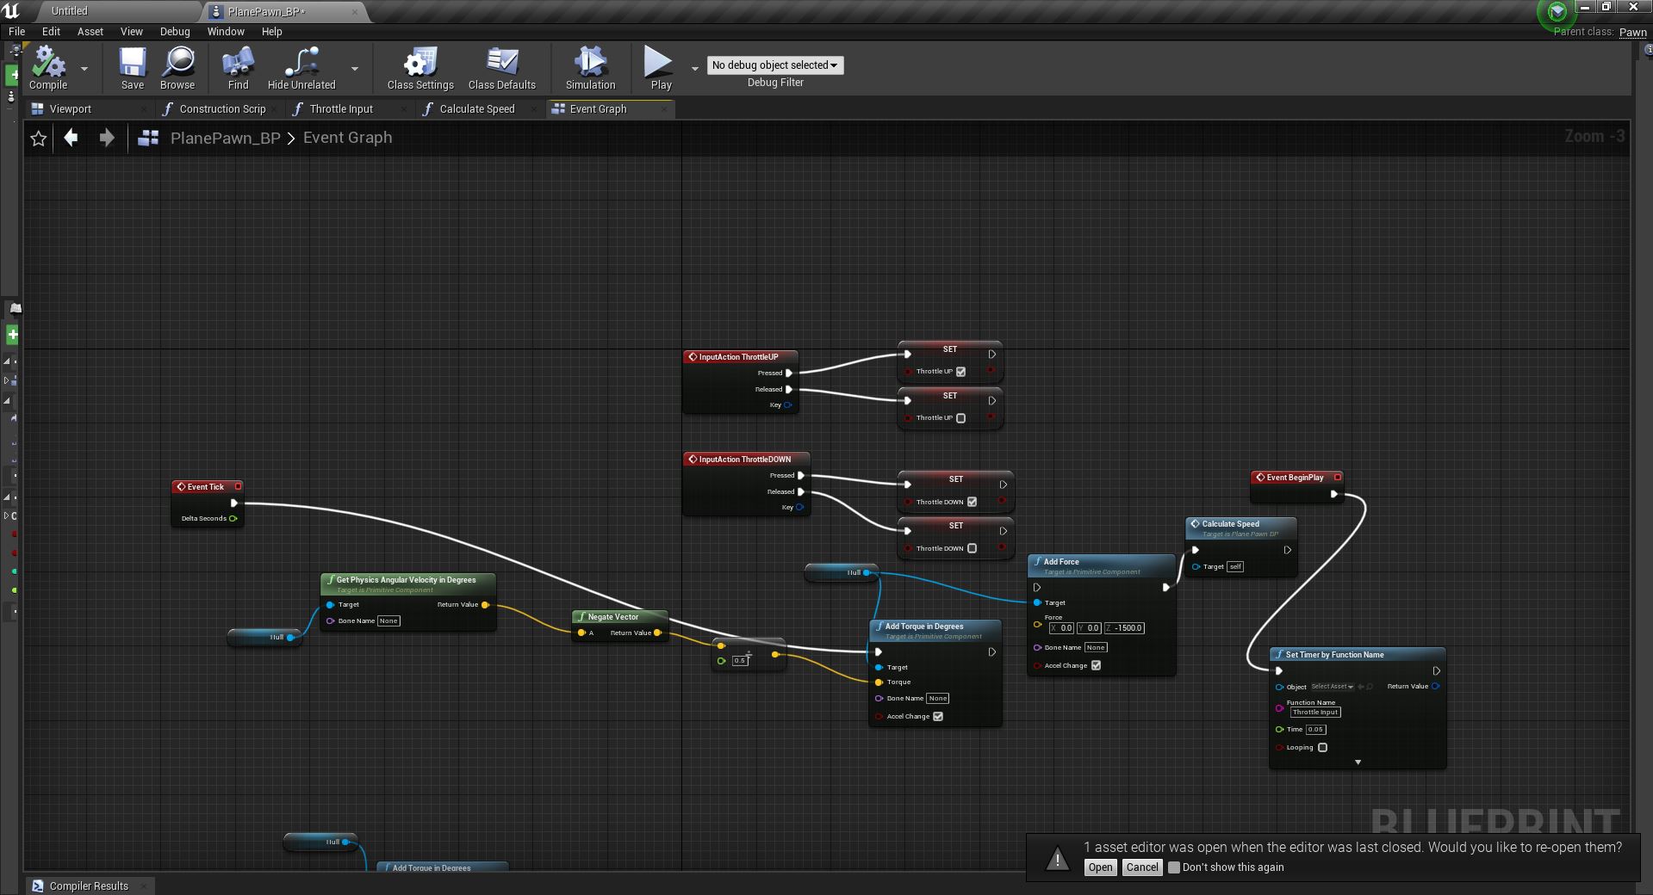The width and height of the screenshot is (1653, 895).
Task: Toggle Throttle DOWN checkbox in upper SET node
Action: tap(972, 502)
